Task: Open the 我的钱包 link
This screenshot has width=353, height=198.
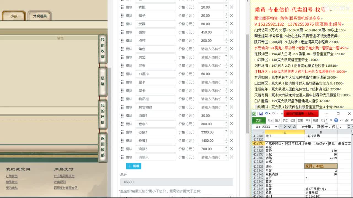Action: [x=12, y=188]
